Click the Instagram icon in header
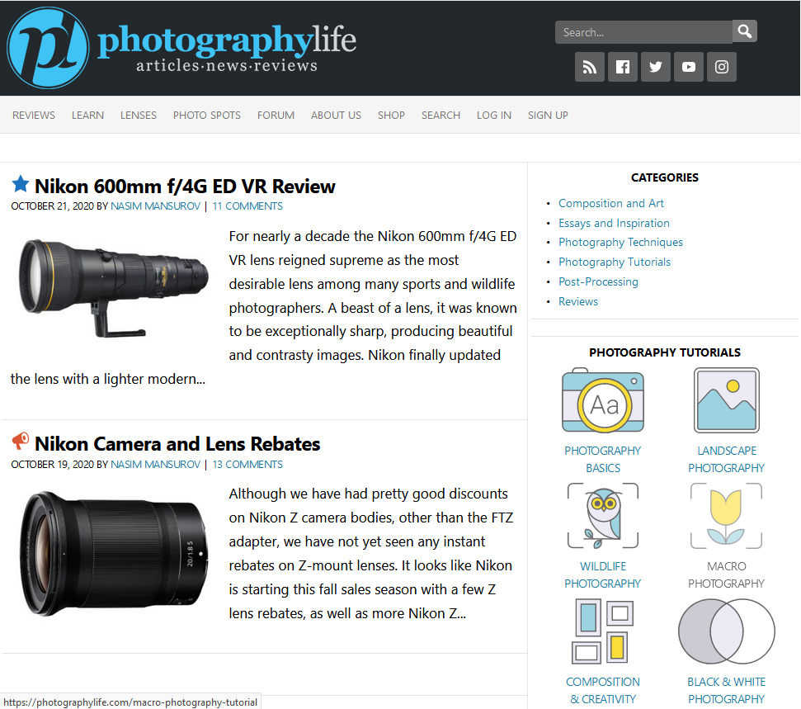The image size is (801, 709). click(x=722, y=67)
